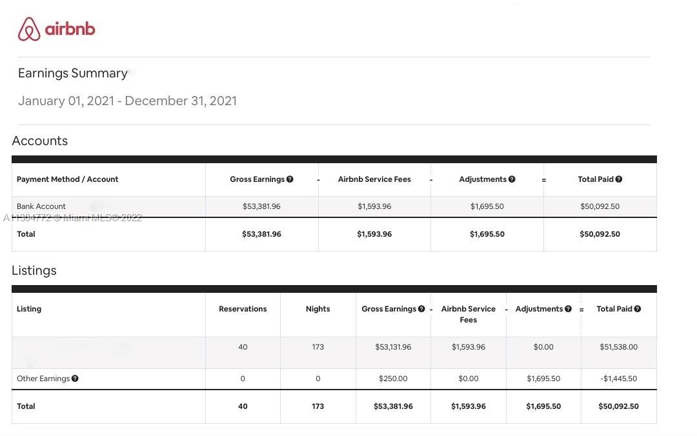Click the Airbnb logo
The width and height of the screenshot is (697, 436).
click(56, 29)
